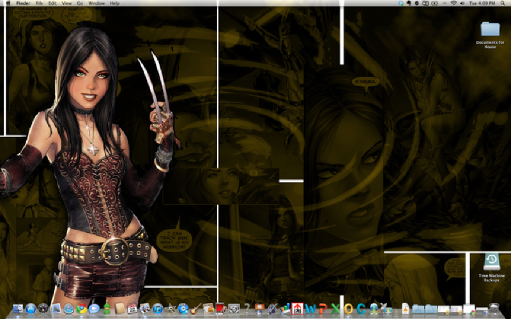Viewport: 511px width, 319px height.
Task: Click the Evernote elephant icon in menu bar
Action: (409, 3)
